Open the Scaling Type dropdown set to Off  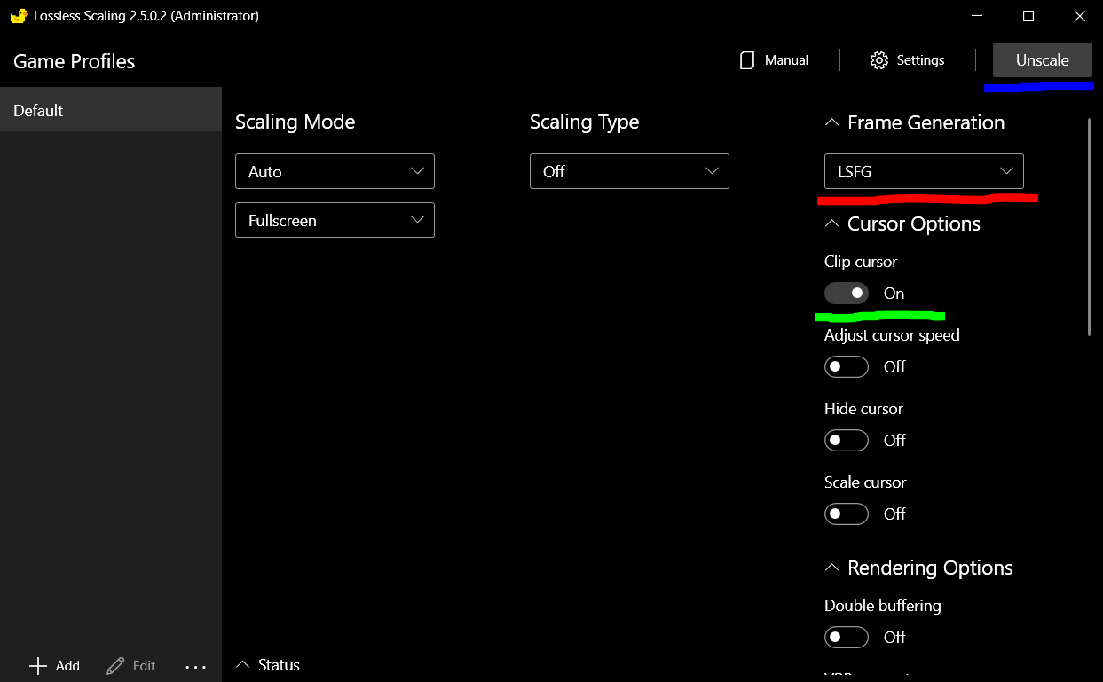629,171
